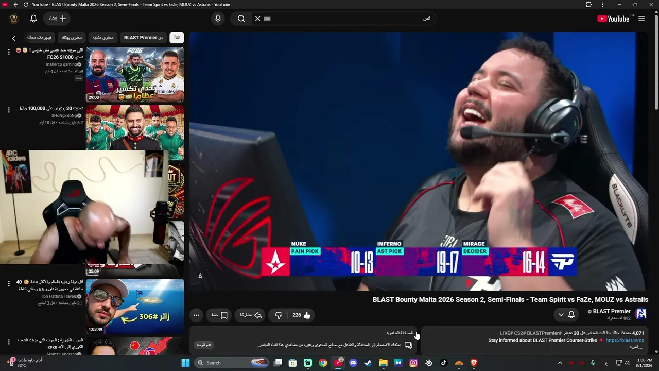Screen dimensions: 659x371
Task: Open YouTube notifications bell
Action: (x=33, y=19)
